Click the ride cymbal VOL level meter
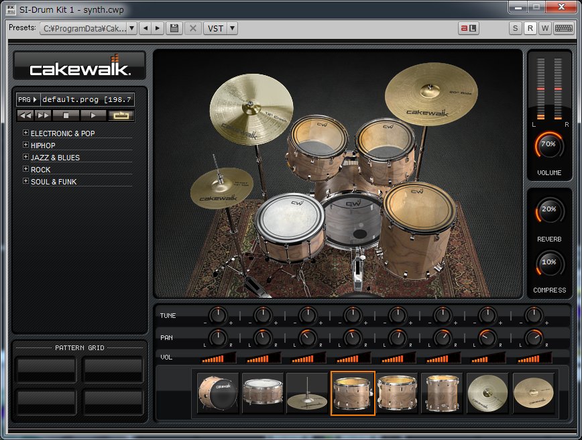The width and height of the screenshot is (582, 440). click(x=534, y=358)
